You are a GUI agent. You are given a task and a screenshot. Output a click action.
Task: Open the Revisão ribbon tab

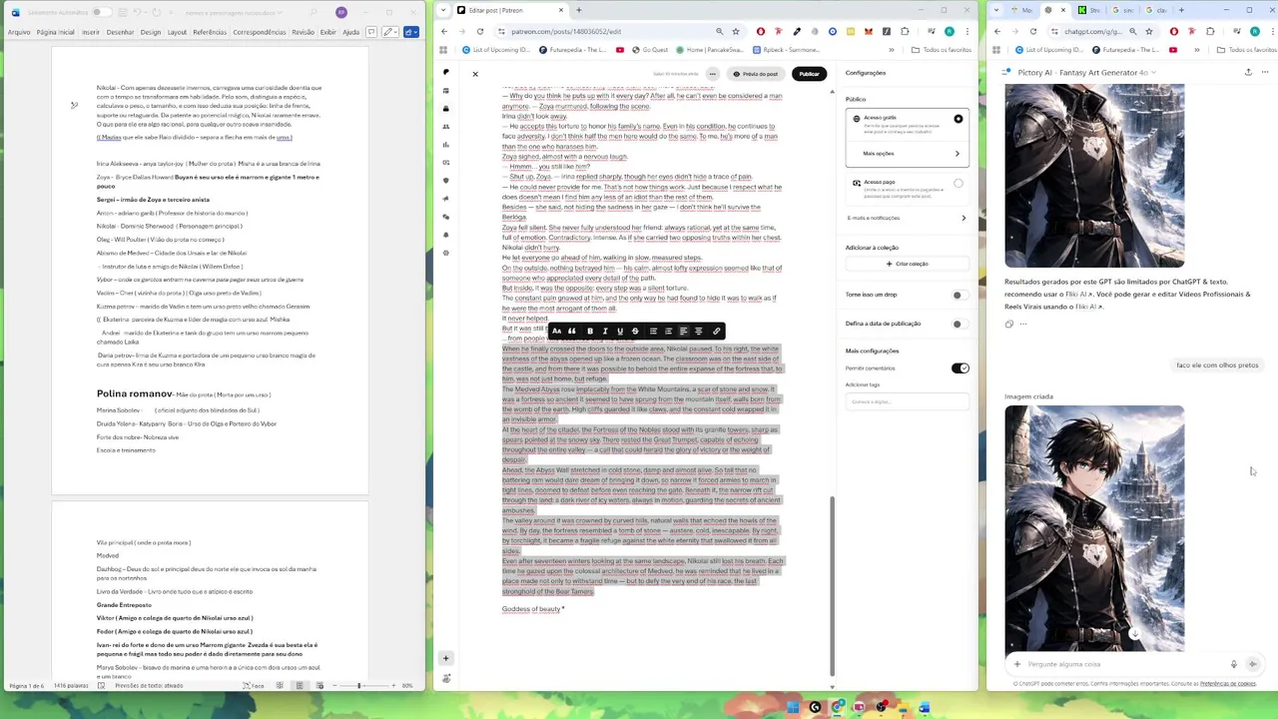click(303, 32)
